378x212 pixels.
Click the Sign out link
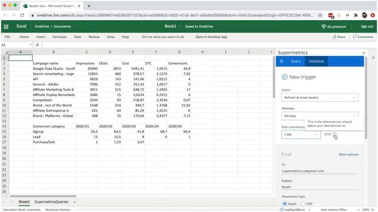[x=367, y=26]
